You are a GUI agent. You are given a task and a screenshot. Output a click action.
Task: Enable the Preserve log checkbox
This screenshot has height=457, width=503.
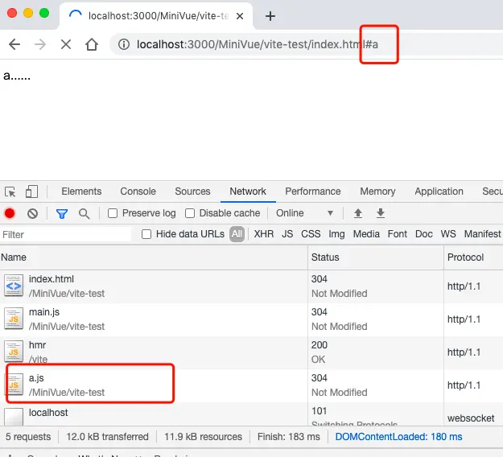pos(113,213)
